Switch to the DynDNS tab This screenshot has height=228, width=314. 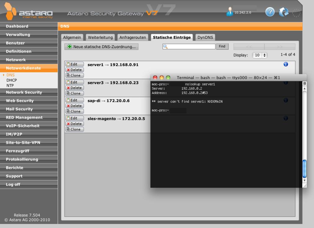click(205, 38)
